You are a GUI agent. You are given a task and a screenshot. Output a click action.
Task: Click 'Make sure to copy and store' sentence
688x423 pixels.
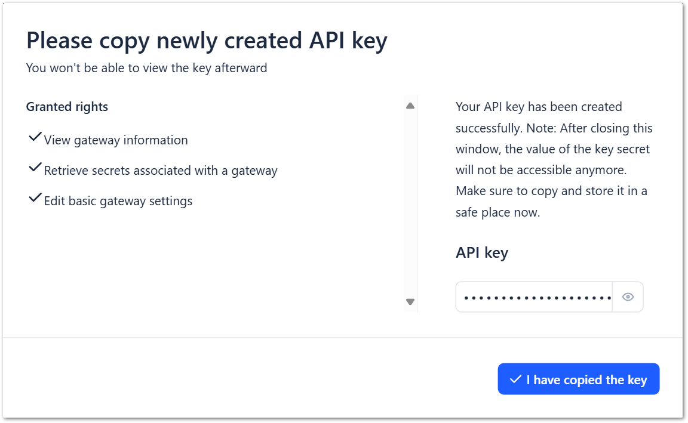(551, 192)
